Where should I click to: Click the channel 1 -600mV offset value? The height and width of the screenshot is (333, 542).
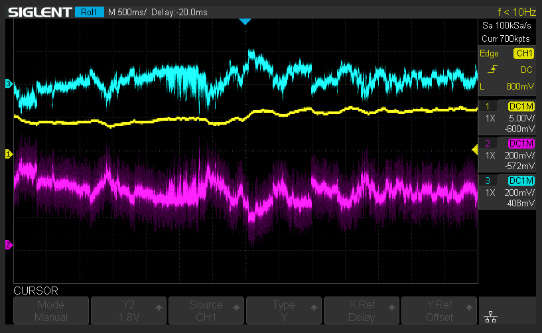519,129
